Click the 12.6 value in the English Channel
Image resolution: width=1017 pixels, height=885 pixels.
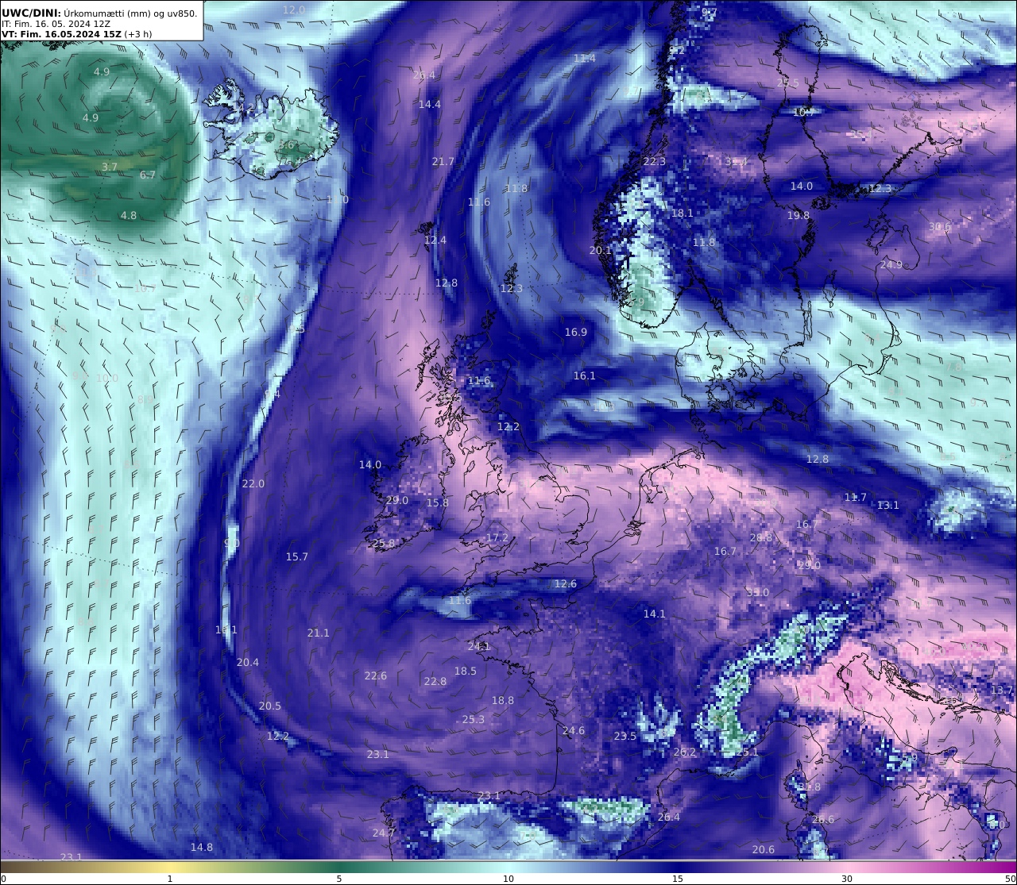[x=565, y=583]
